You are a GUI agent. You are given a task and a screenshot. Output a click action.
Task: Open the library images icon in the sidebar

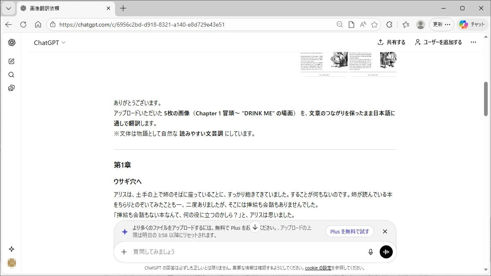(x=11, y=88)
